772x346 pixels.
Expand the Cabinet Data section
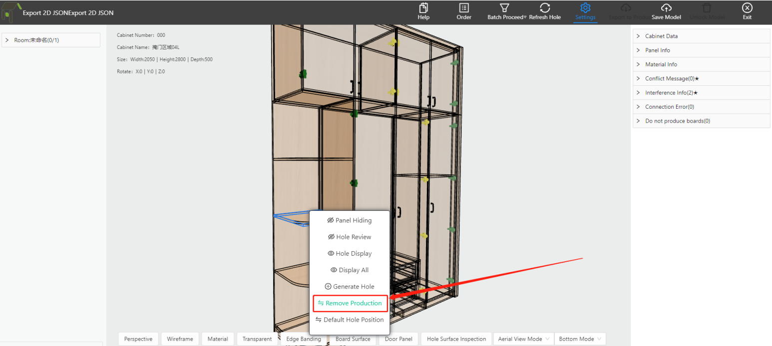(702, 36)
